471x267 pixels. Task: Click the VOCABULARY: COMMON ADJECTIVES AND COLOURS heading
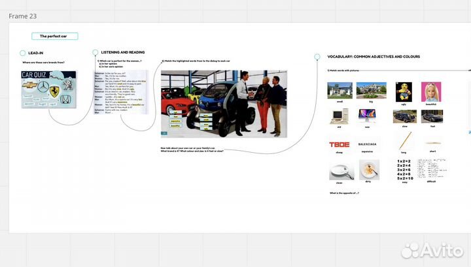coord(373,57)
